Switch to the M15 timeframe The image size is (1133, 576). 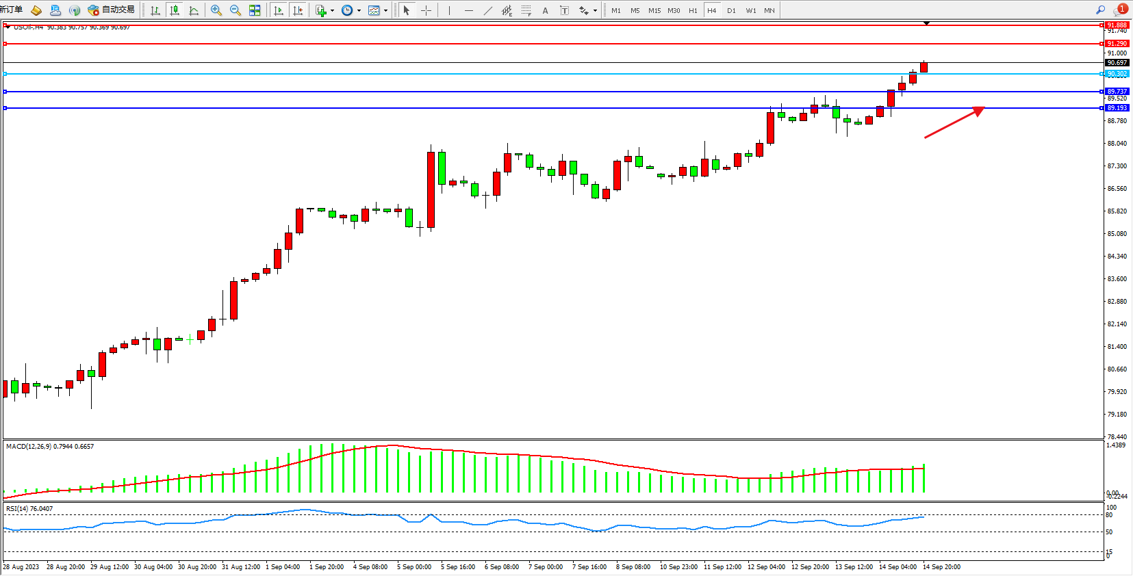654,10
